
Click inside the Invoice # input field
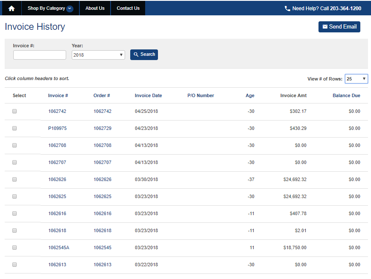coord(39,55)
